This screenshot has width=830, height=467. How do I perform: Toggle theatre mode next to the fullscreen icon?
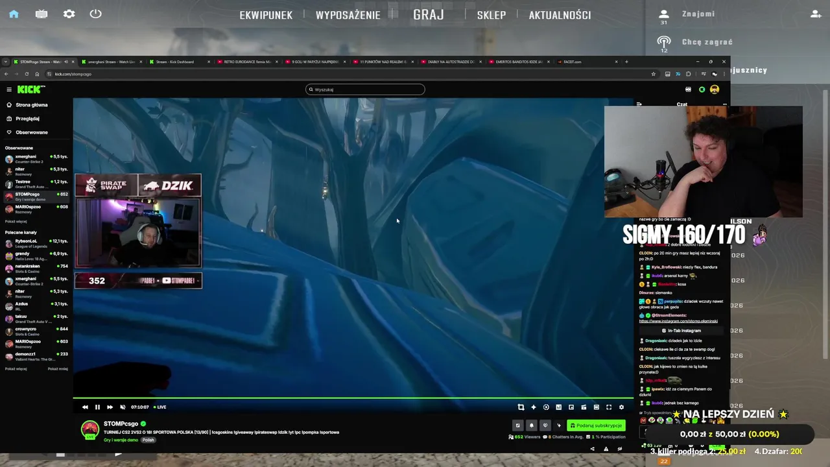[596, 407]
